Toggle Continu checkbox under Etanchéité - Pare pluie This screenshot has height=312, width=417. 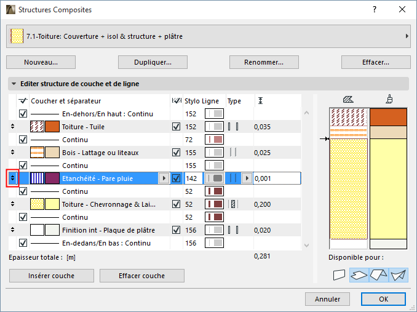tap(23, 191)
